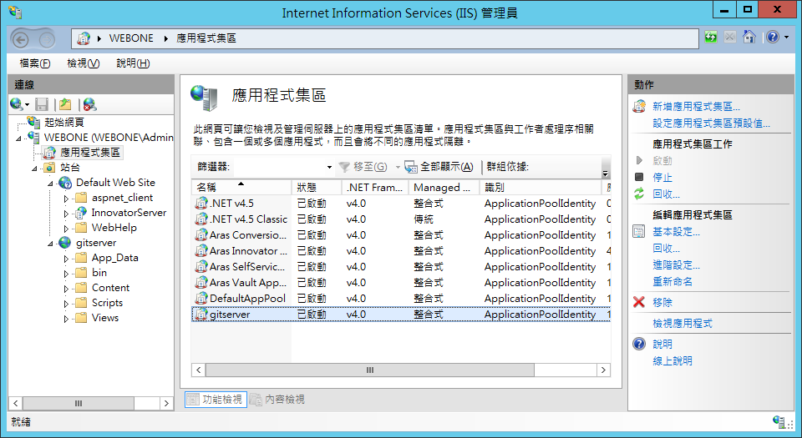The height and width of the screenshot is (438, 802).
Task: Open the 說明(H) menu
Action: tap(133, 63)
